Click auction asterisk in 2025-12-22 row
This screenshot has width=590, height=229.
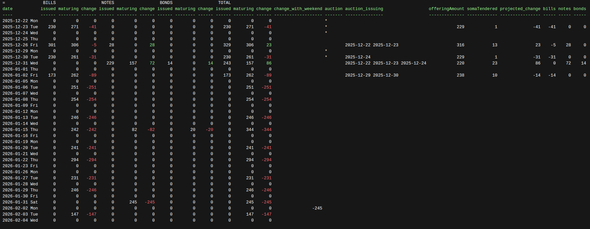point(326,21)
